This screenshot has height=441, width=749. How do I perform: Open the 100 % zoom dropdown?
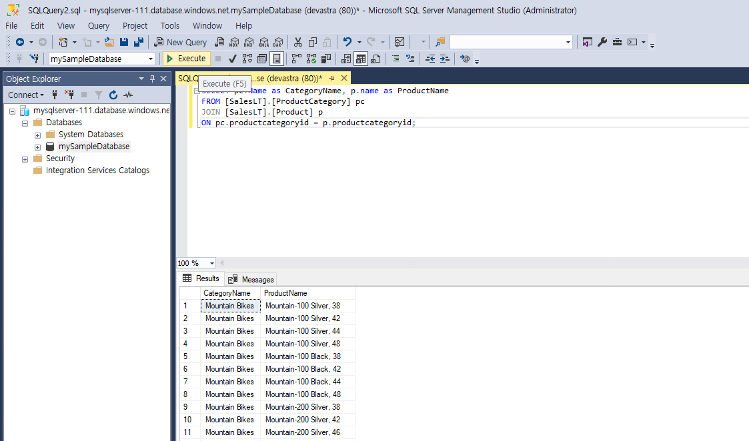[212, 263]
